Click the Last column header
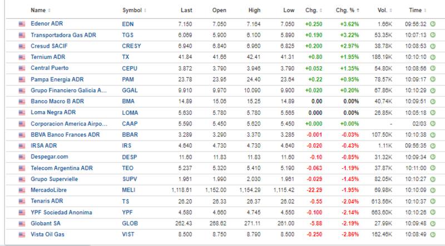The width and height of the screenshot is (445, 246). [x=186, y=10]
